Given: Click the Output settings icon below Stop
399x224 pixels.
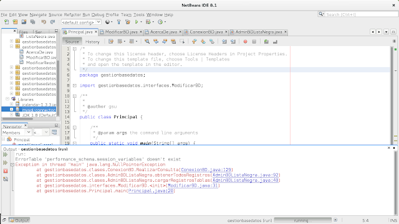Looking at the screenshot, I should point(6,179).
